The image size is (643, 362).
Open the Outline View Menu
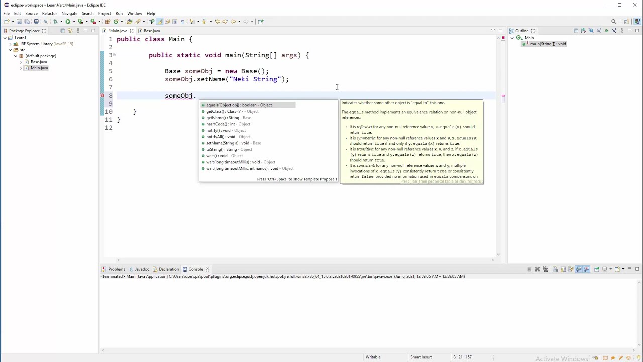click(x=622, y=31)
